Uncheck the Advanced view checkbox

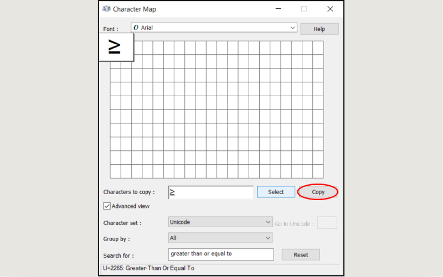pyautogui.click(x=107, y=206)
